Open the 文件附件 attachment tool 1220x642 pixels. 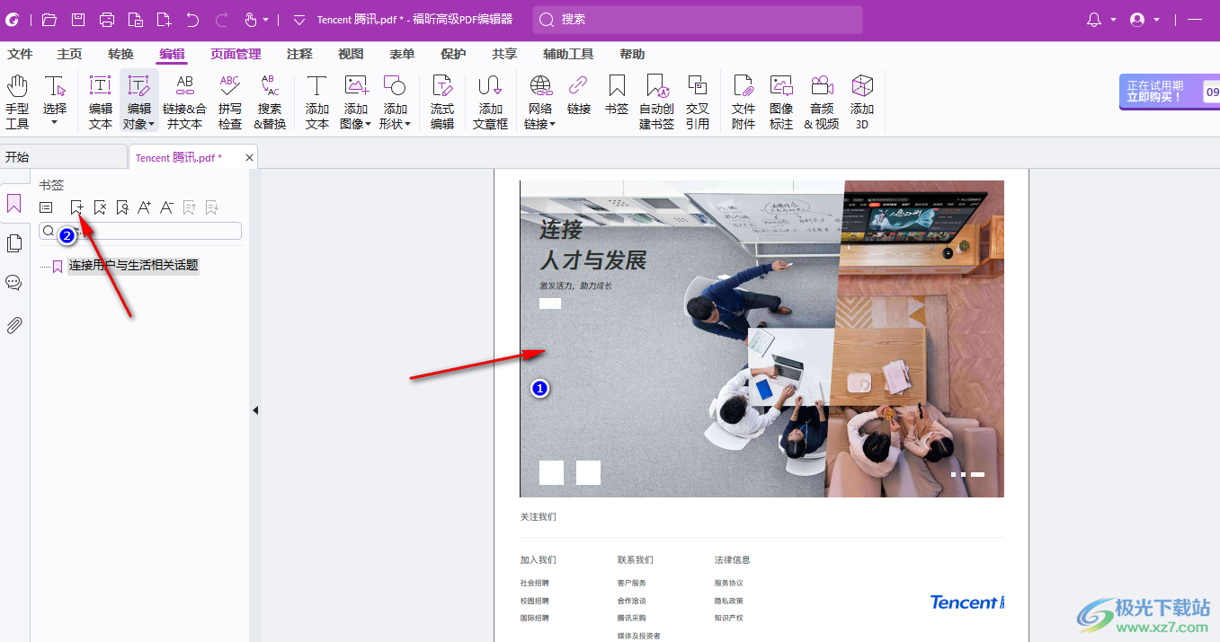pyautogui.click(x=743, y=101)
